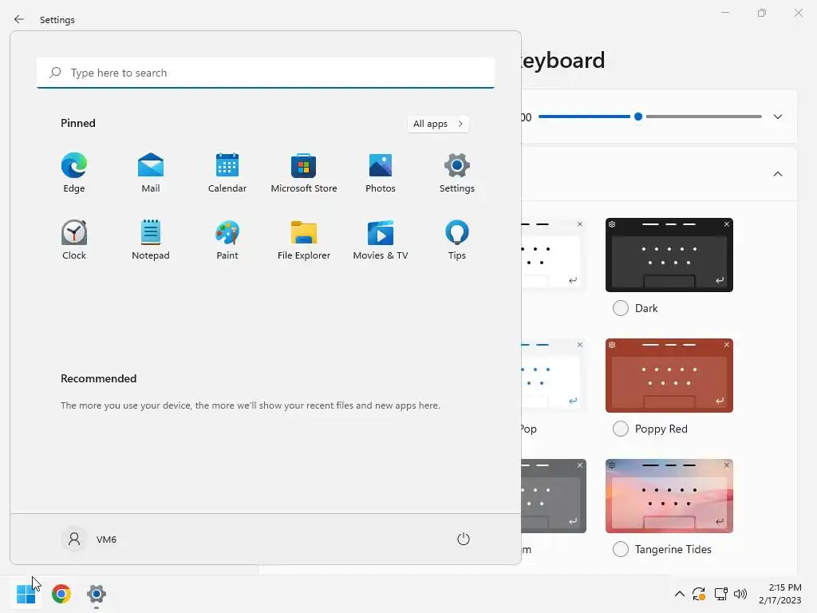This screenshot has height=613, width=817.
Task: Open the Clock app
Action: 74,239
